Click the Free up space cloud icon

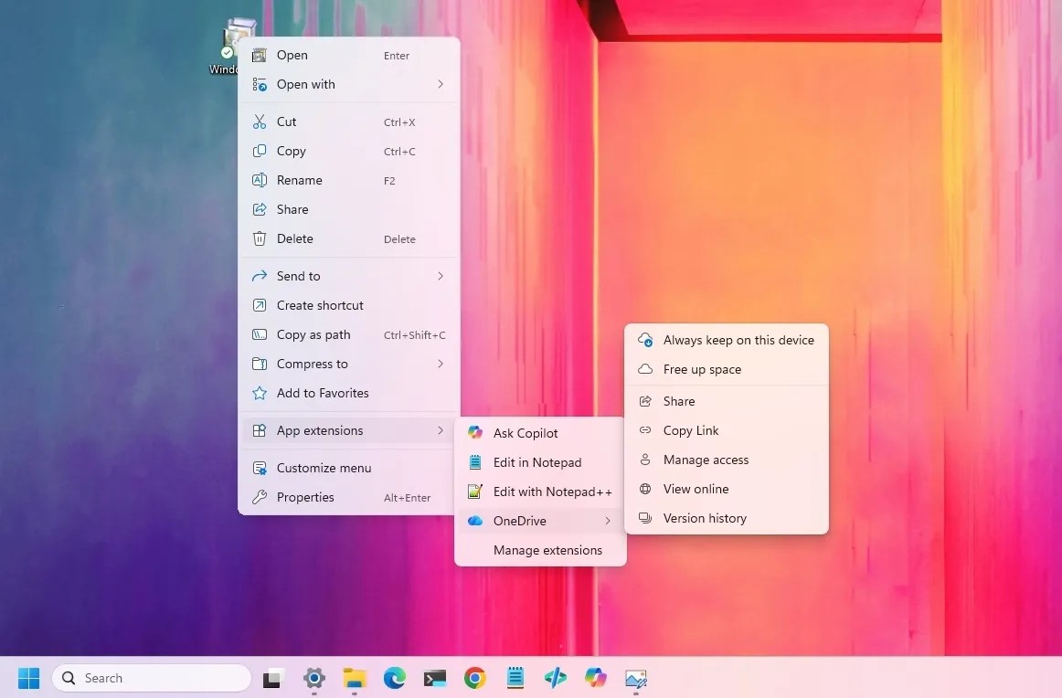coord(645,369)
